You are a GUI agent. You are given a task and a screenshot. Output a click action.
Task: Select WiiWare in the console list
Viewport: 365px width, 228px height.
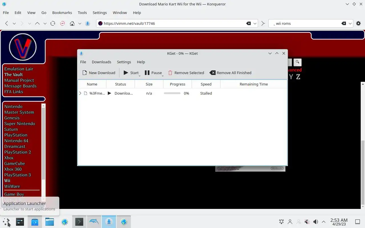pos(12,186)
